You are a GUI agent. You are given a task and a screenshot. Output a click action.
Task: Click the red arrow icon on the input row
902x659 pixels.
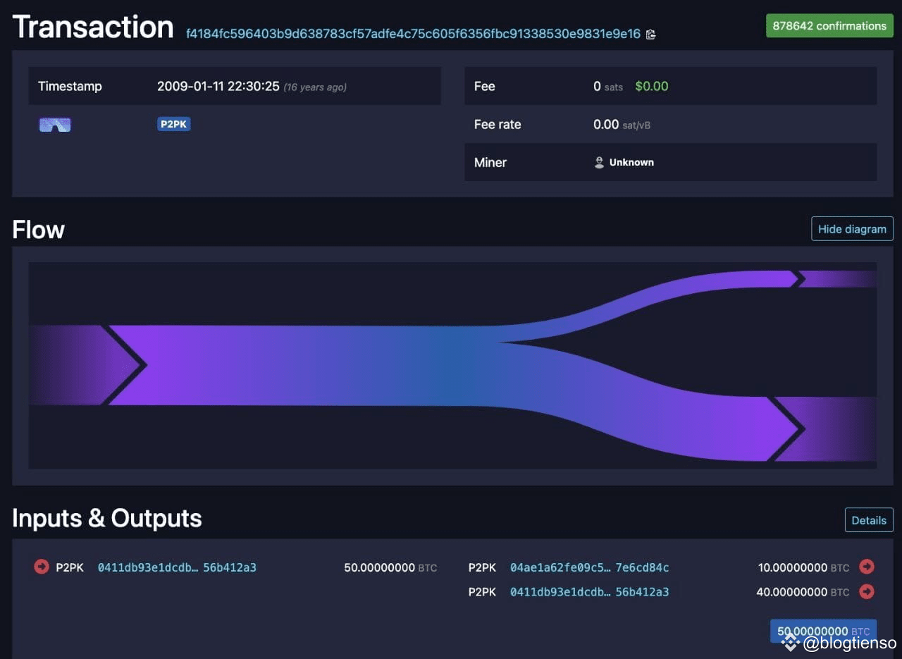41,567
